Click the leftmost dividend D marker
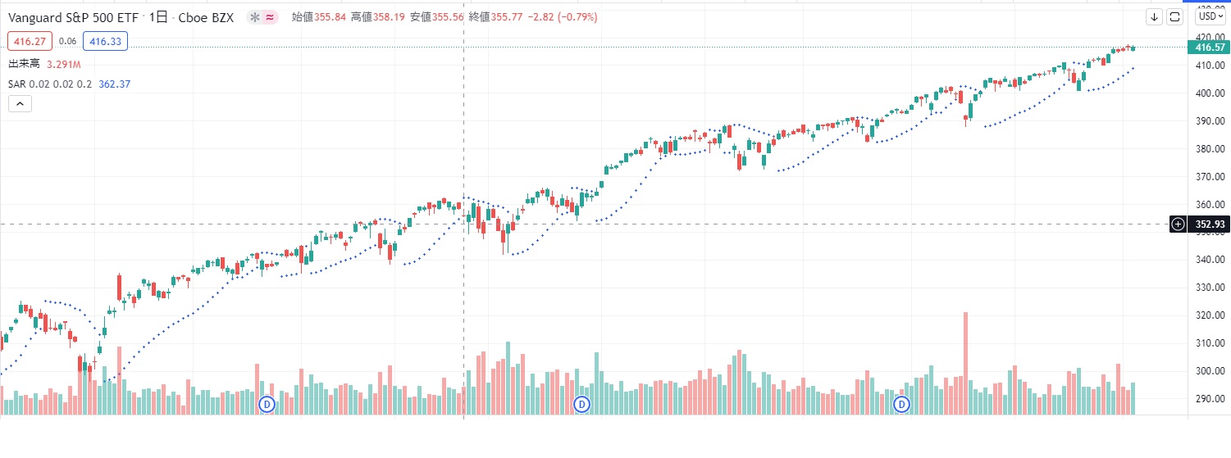This screenshot has width=1231, height=458. click(267, 404)
